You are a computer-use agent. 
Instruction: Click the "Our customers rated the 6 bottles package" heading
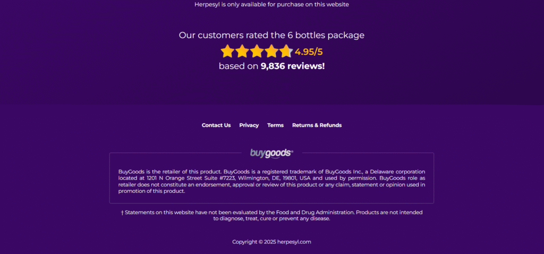pyautogui.click(x=271, y=36)
